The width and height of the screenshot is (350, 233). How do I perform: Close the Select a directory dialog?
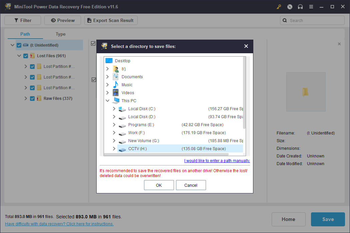point(246,46)
